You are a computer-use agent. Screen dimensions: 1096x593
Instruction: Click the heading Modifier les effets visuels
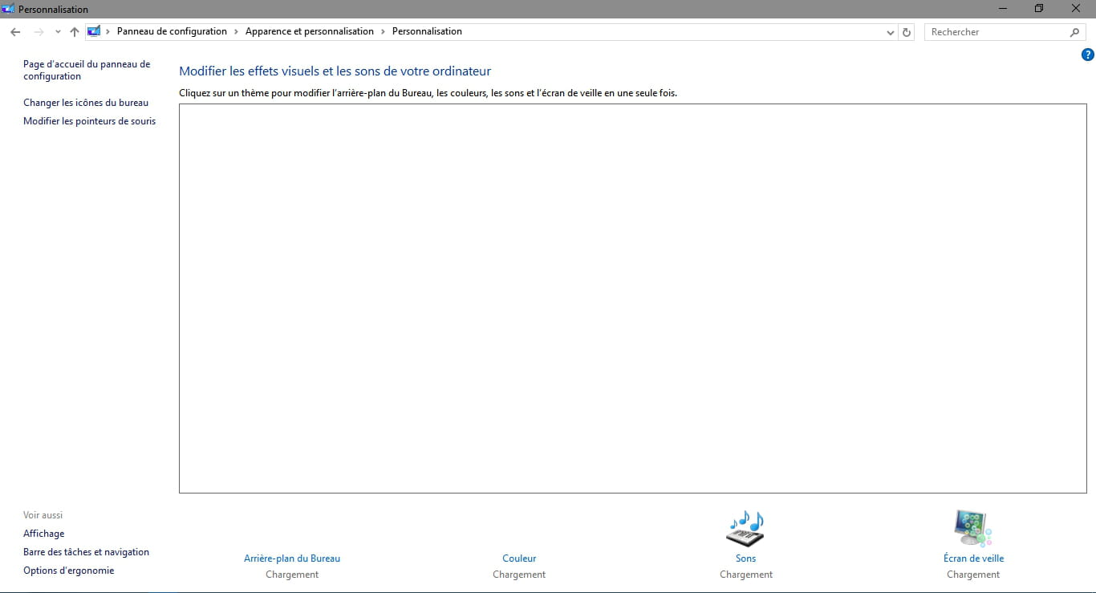335,71
